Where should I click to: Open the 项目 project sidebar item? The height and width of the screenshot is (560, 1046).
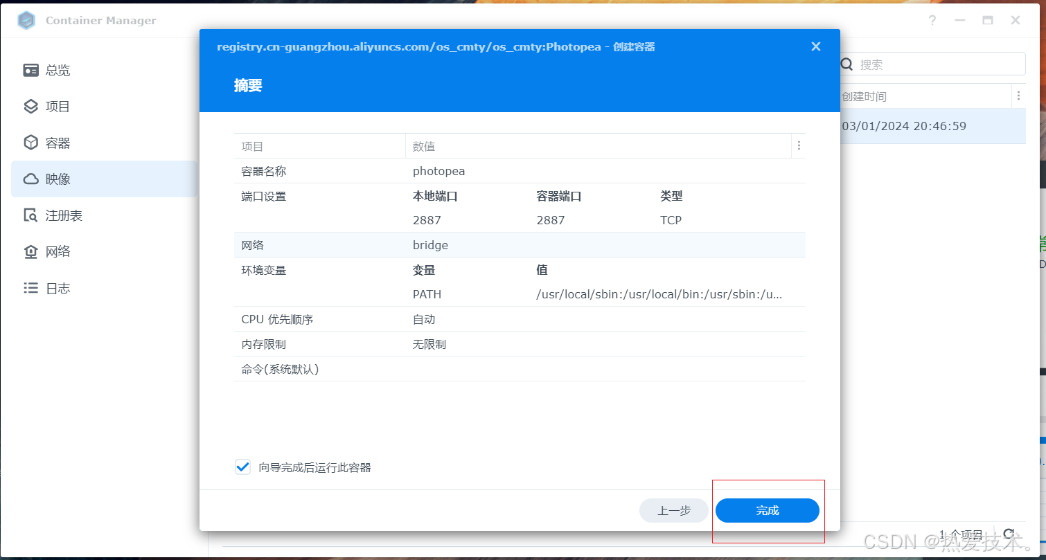pos(104,107)
